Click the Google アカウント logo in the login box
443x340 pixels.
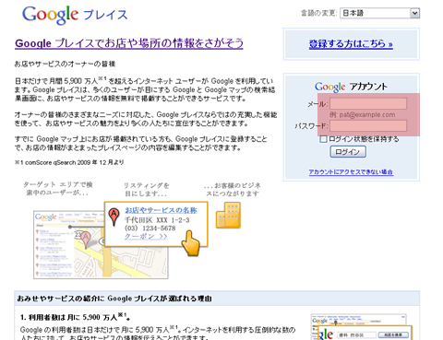351,87
